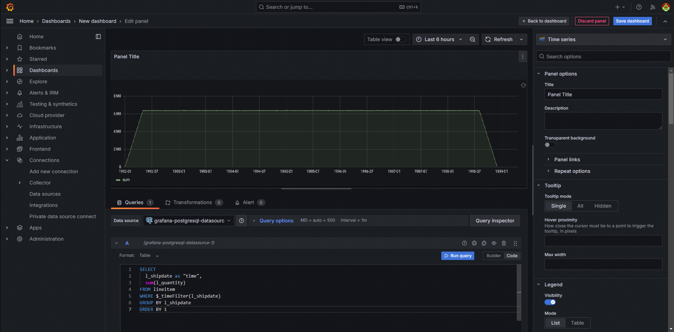Click the drag handle of query A
The width and height of the screenshot is (674, 332).
point(515,243)
